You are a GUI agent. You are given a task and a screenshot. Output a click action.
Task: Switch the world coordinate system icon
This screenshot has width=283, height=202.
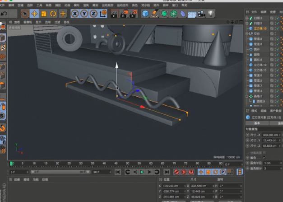tap(103, 14)
